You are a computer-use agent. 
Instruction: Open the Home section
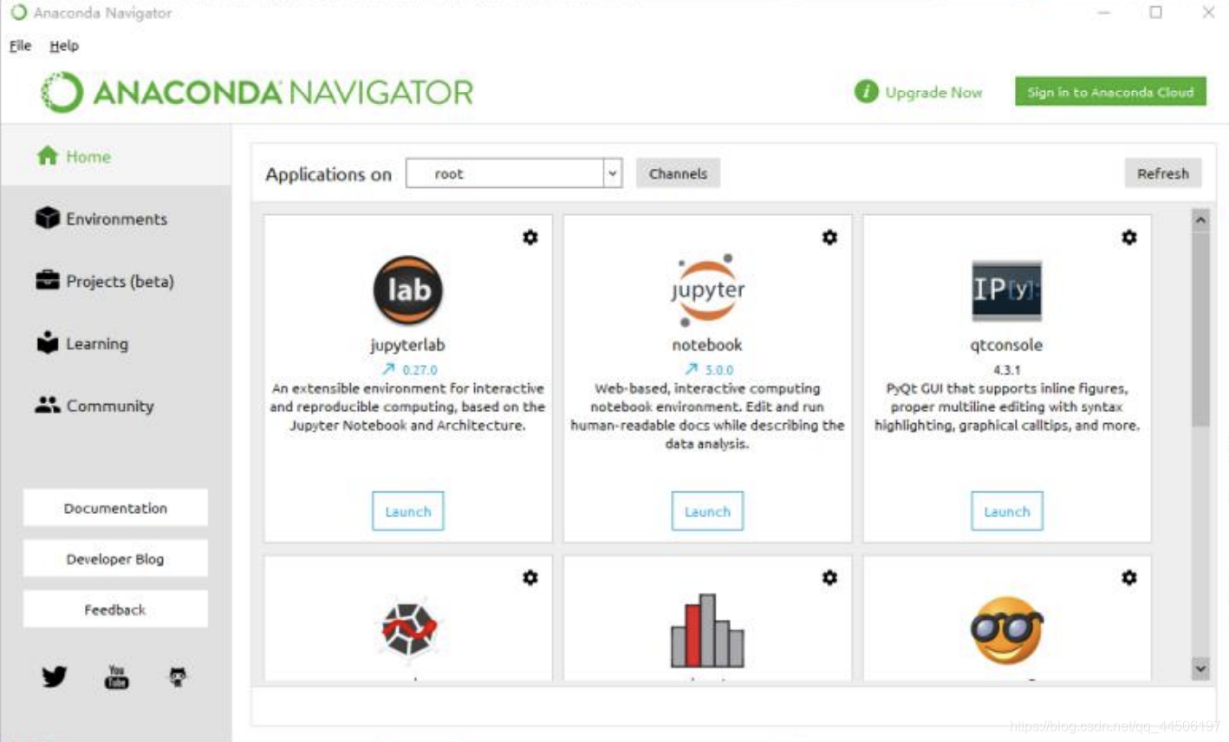pyautogui.click(x=116, y=156)
